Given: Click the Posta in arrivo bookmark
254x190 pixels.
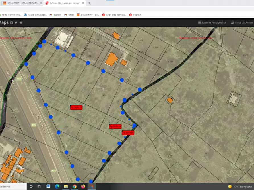Looking at the screenshot, I should coord(11,15).
